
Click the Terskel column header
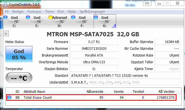(x=136, y=91)
